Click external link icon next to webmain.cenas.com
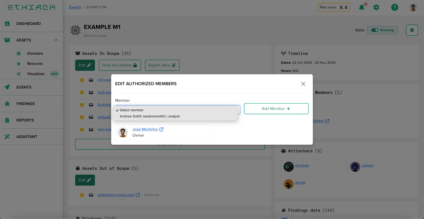This screenshot has width=424, height=219. (138, 195)
